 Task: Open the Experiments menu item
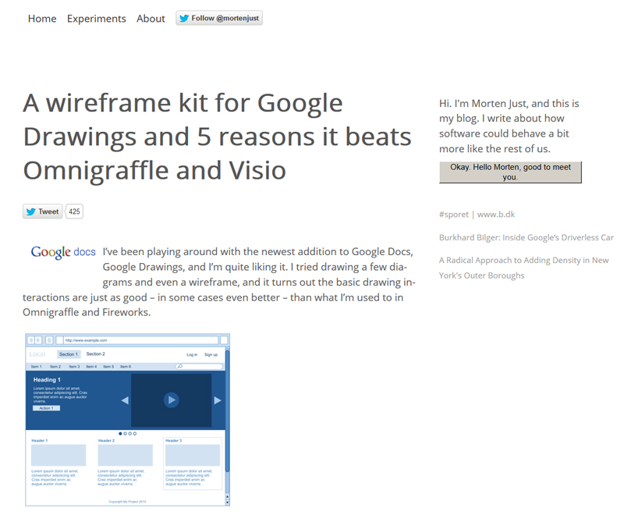pos(96,19)
